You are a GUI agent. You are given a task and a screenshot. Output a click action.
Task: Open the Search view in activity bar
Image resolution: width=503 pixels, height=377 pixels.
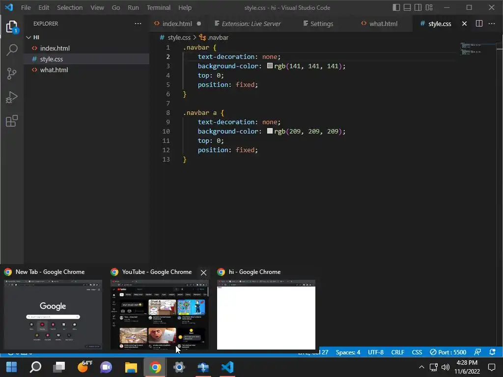click(12, 50)
